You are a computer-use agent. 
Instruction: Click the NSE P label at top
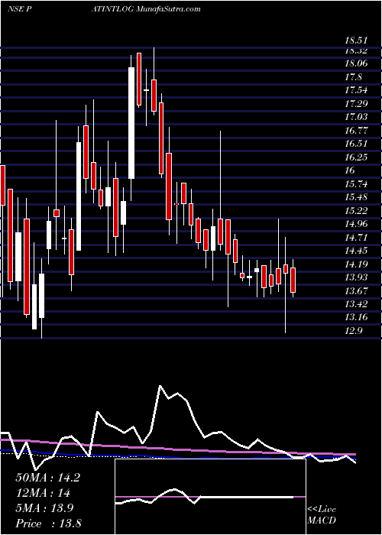[20, 9]
